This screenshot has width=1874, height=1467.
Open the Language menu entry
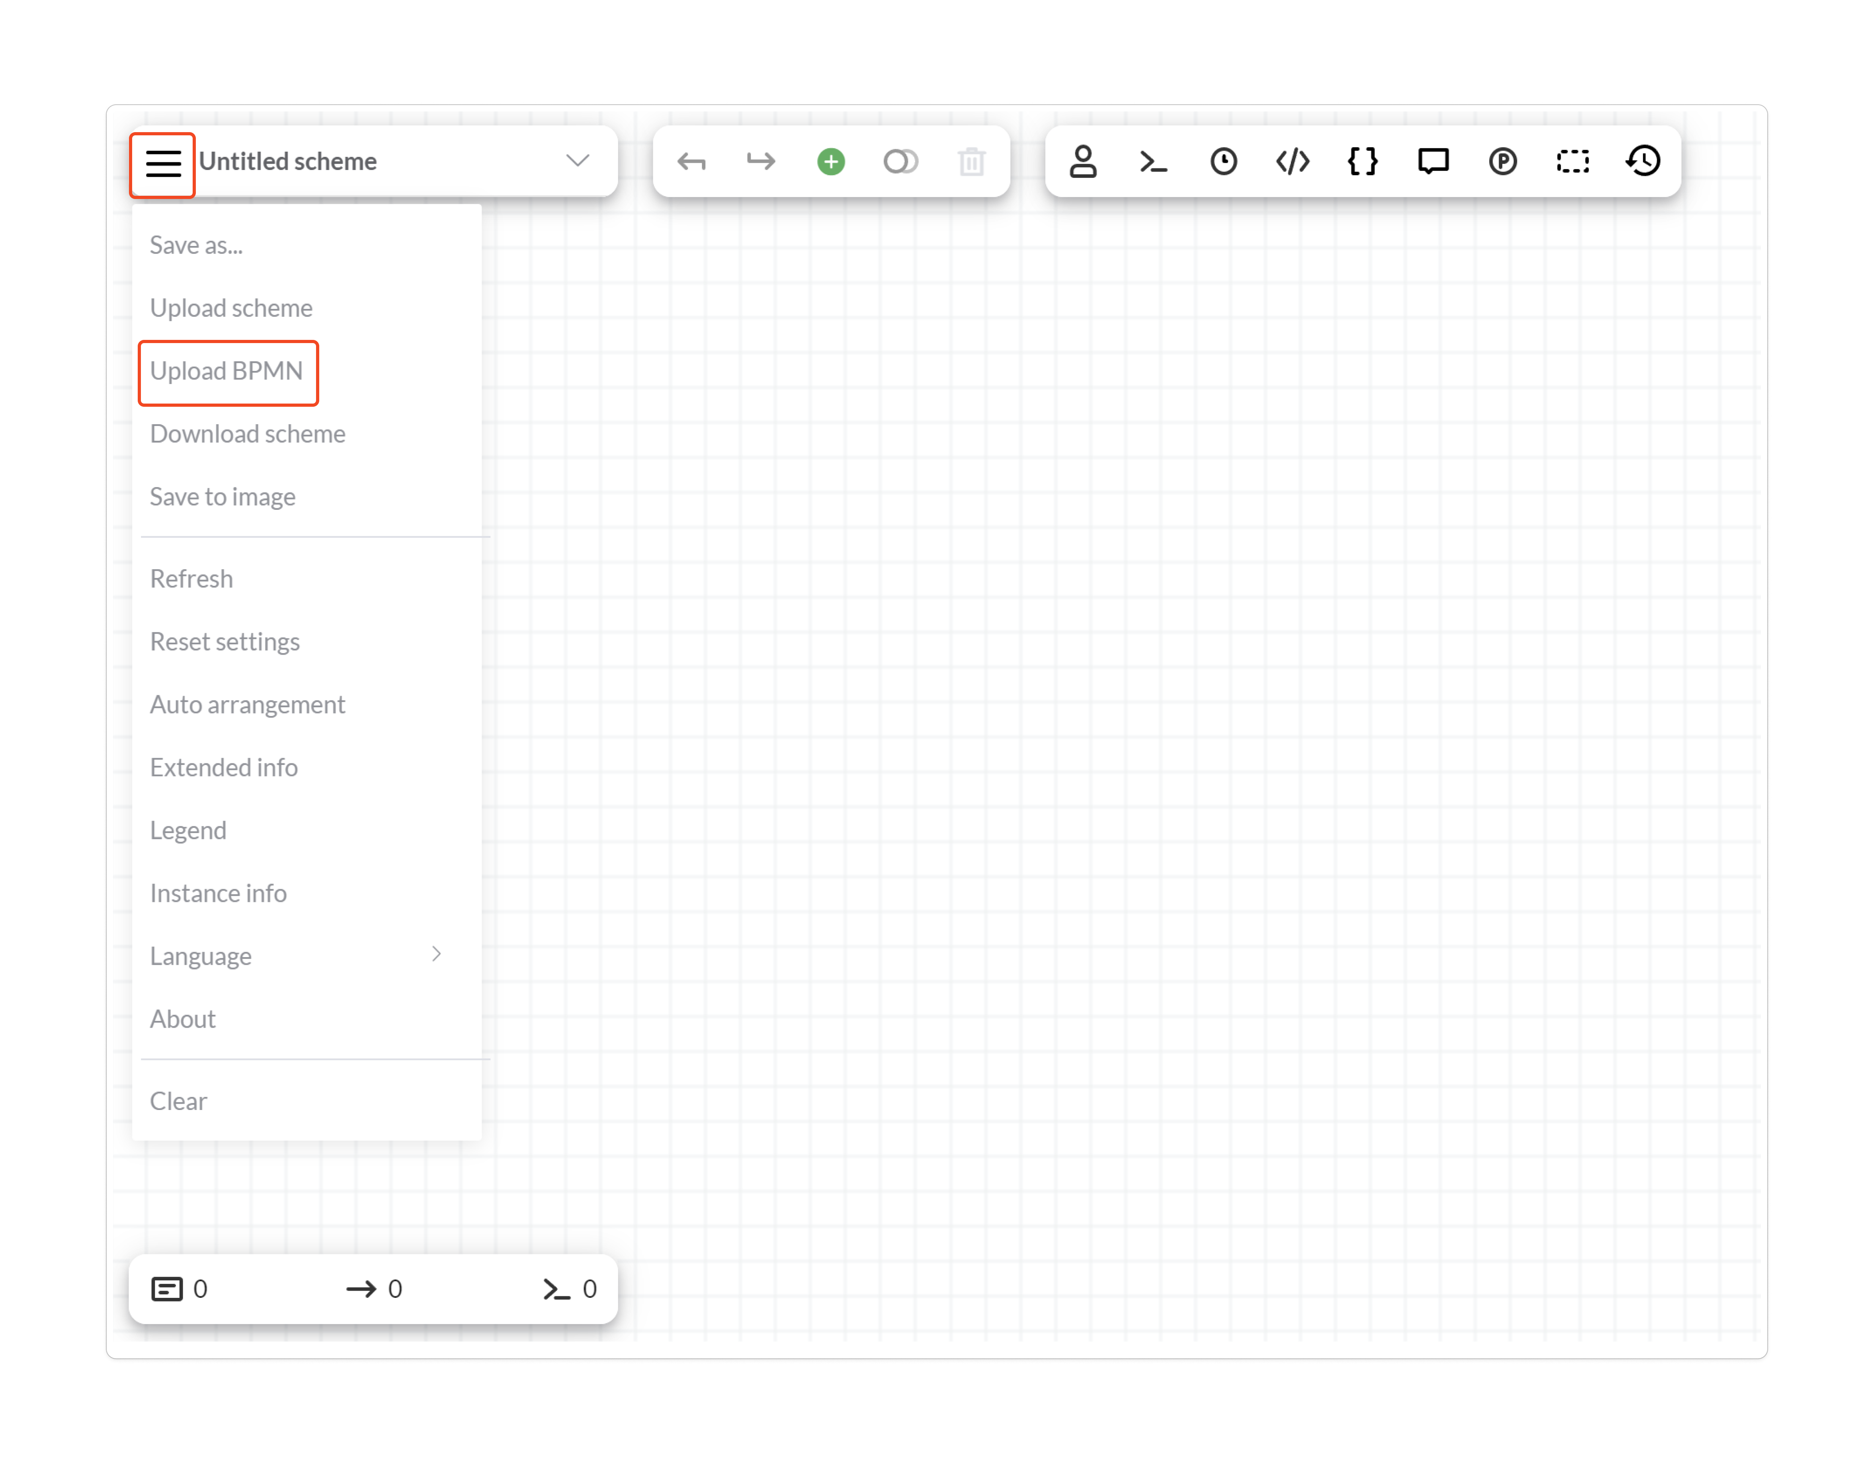[x=200, y=956]
